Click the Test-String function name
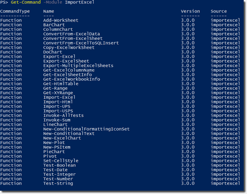This screenshot has width=247, height=194. 58,184
